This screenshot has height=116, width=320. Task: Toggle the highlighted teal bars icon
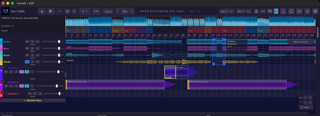point(276,11)
